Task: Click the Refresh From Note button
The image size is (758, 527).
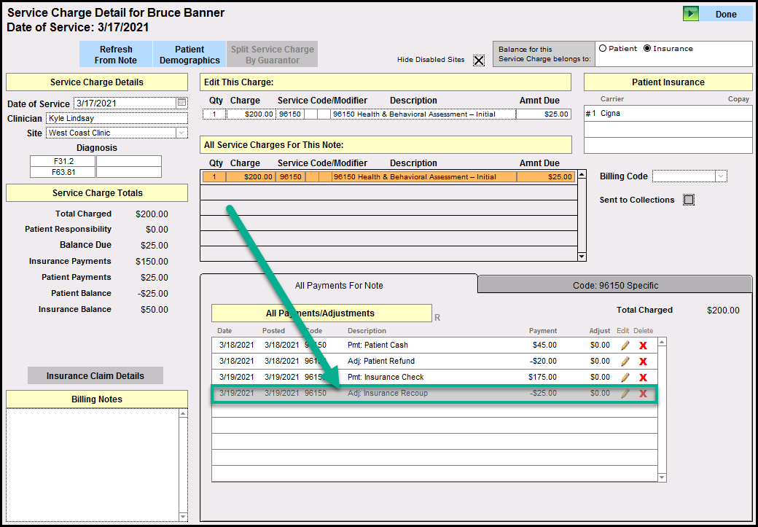Action: click(116, 55)
